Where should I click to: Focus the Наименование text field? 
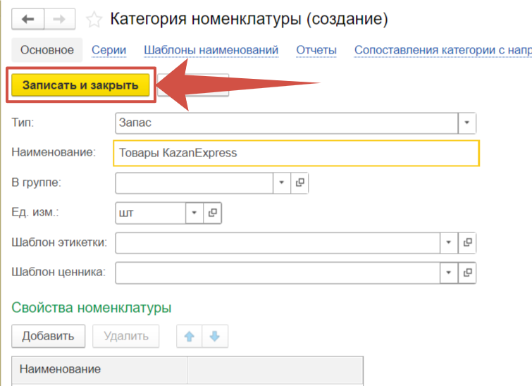coord(296,153)
